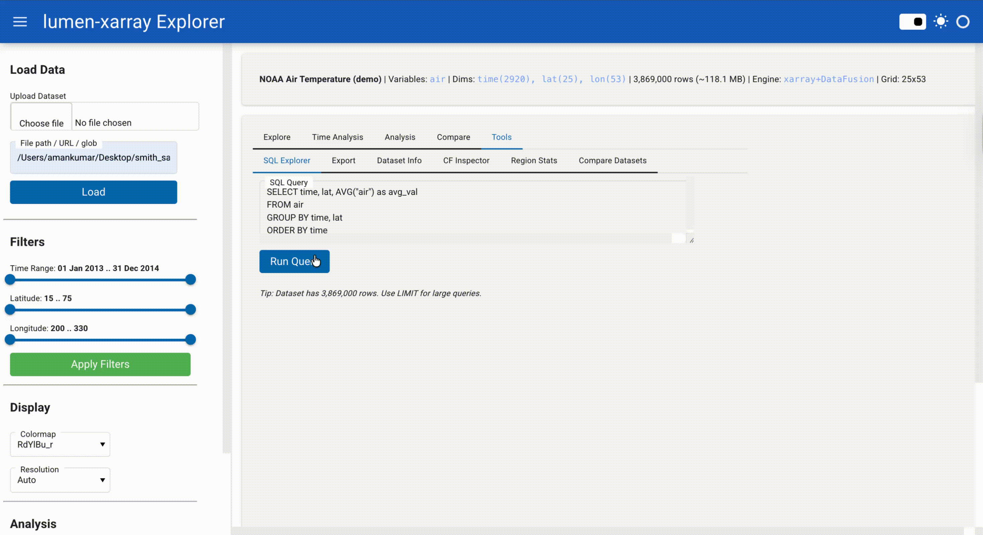The image size is (983, 535).
Task: Open the Dataset Info sub-tab
Action: click(x=399, y=161)
